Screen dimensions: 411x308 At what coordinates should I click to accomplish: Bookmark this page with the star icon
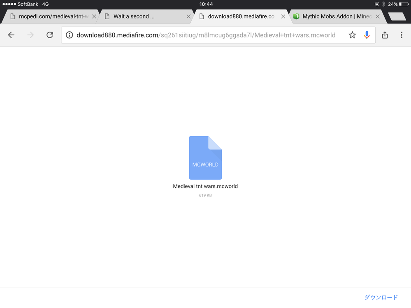tap(352, 35)
